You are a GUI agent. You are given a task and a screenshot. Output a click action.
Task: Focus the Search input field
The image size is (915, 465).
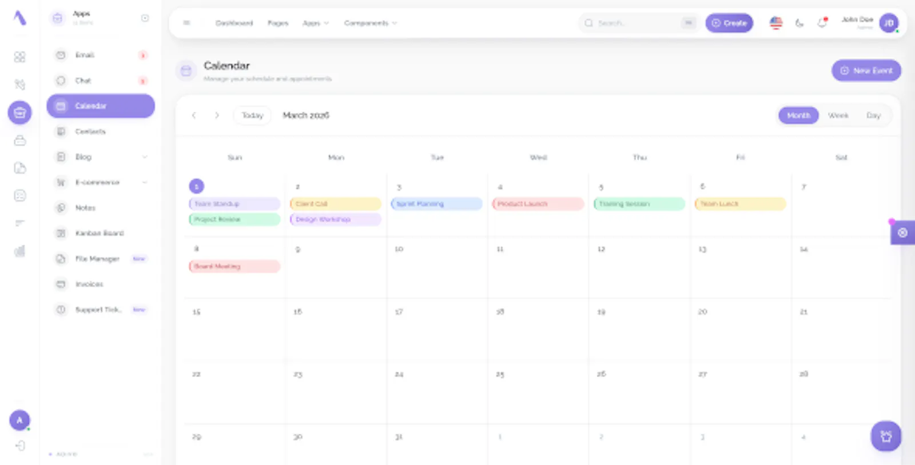638,23
